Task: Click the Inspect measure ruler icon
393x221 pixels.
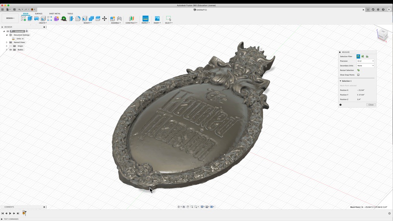Action: coord(145,18)
